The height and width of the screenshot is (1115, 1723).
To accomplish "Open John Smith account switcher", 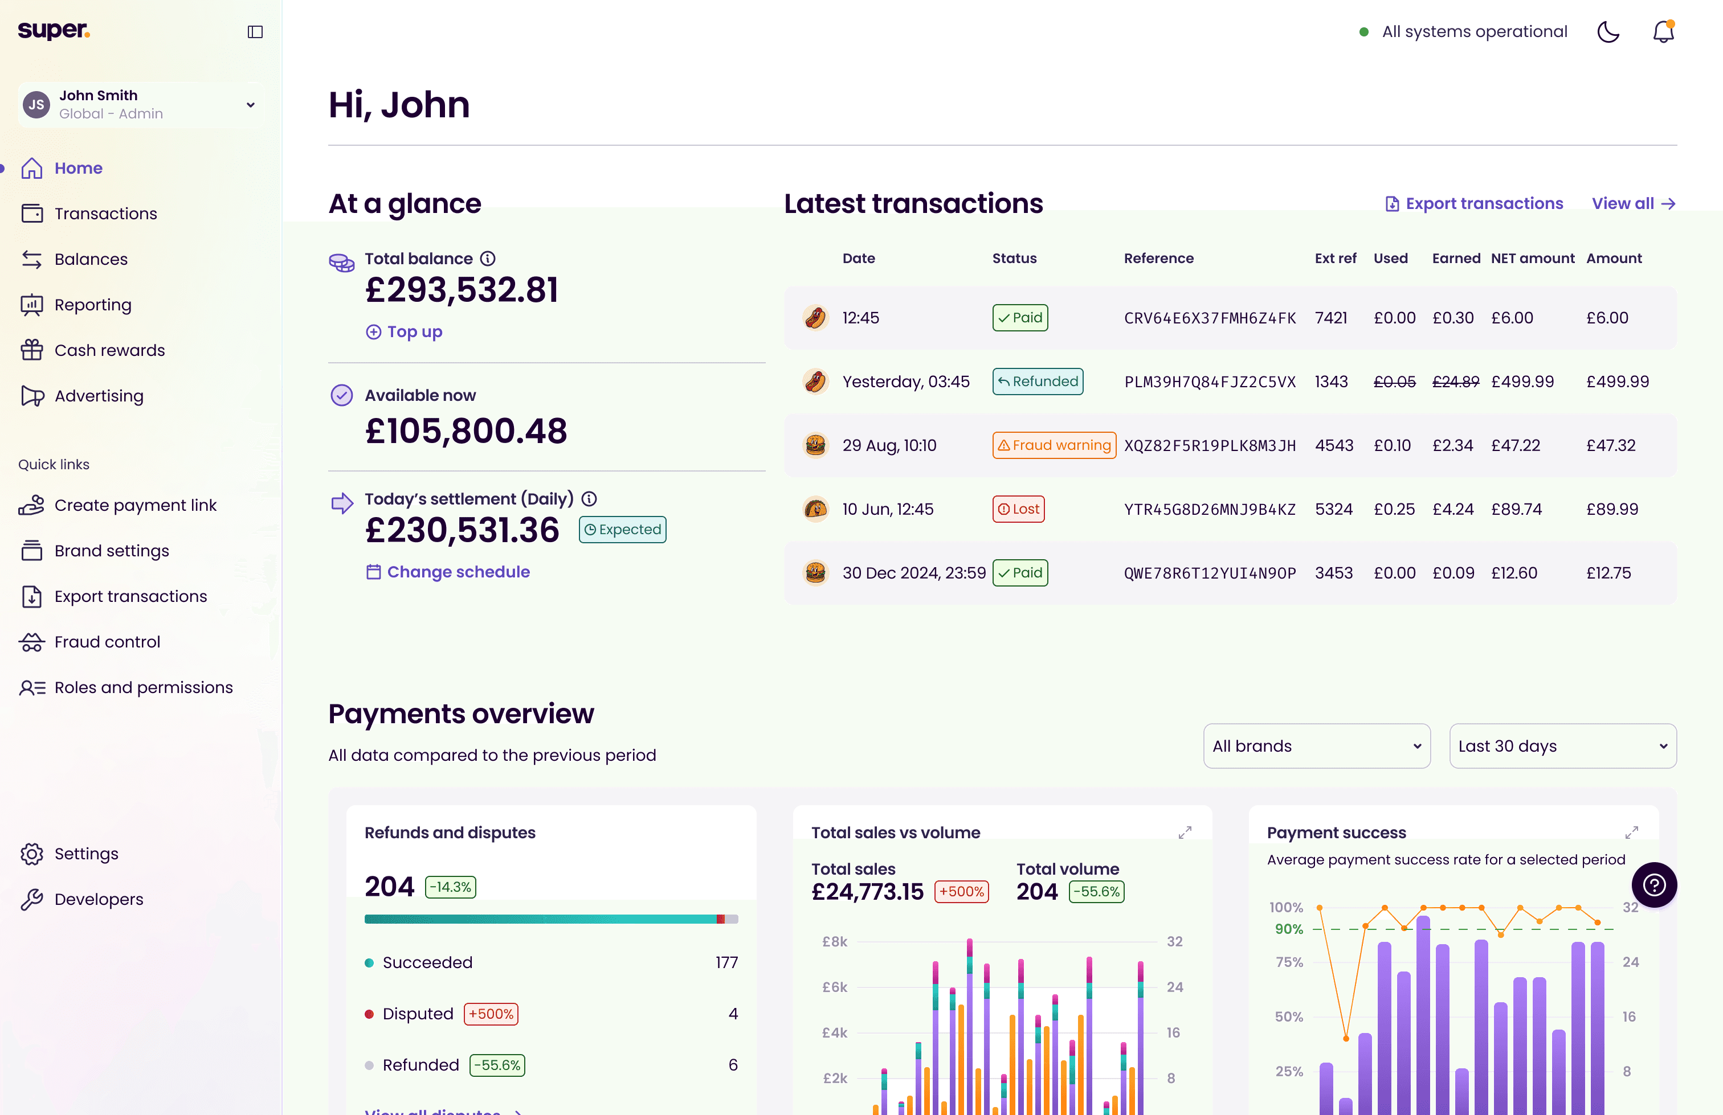I will [x=141, y=105].
